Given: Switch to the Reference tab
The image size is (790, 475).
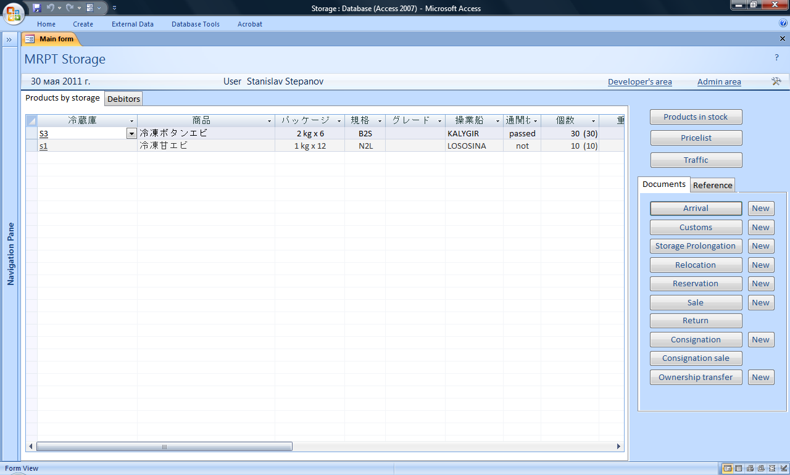Looking at the screenshot, I should pos(713,185).
